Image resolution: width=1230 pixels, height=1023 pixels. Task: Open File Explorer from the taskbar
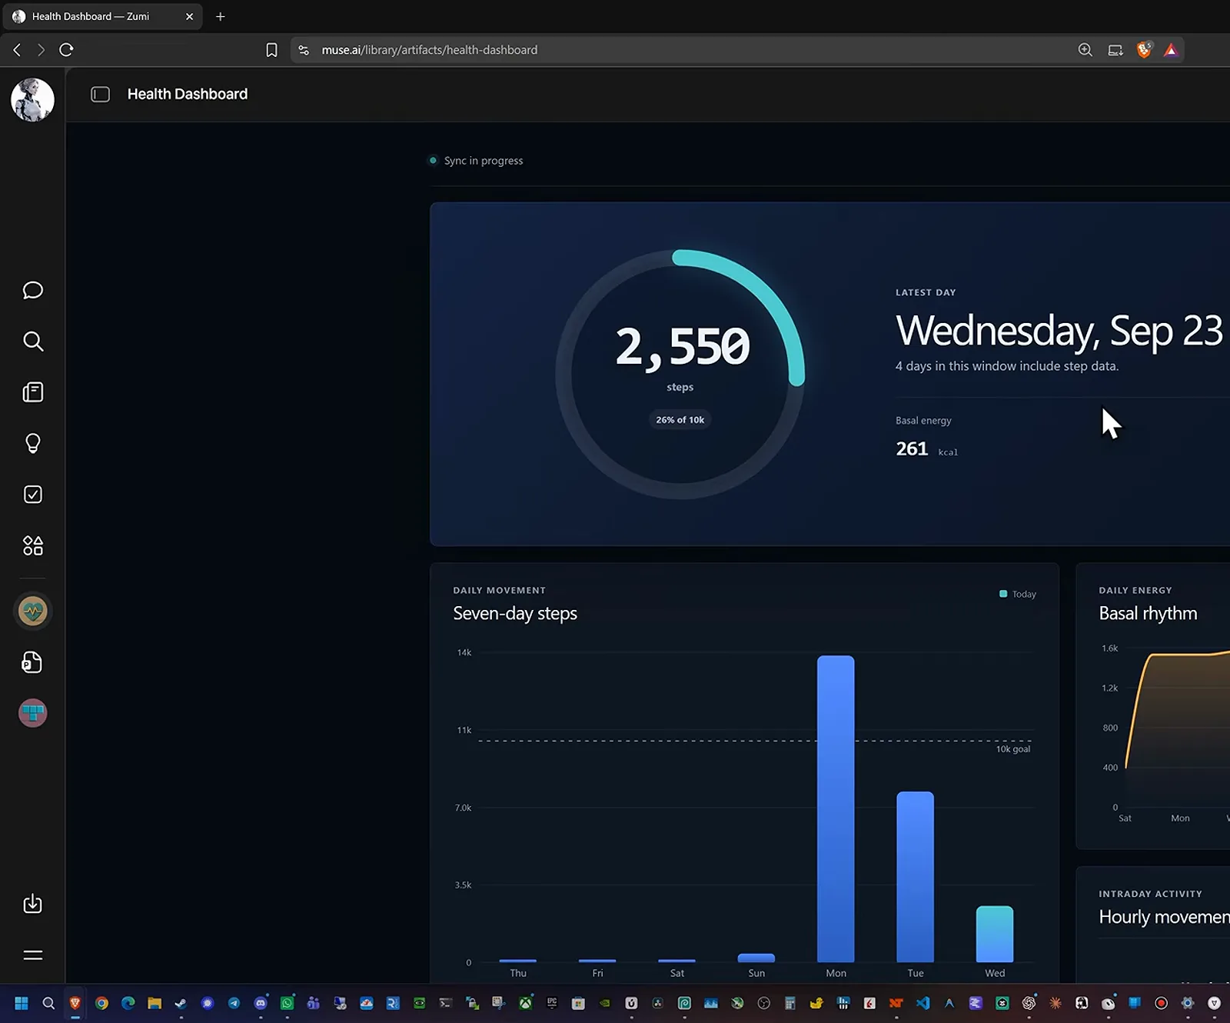(x=155, y=1003)
